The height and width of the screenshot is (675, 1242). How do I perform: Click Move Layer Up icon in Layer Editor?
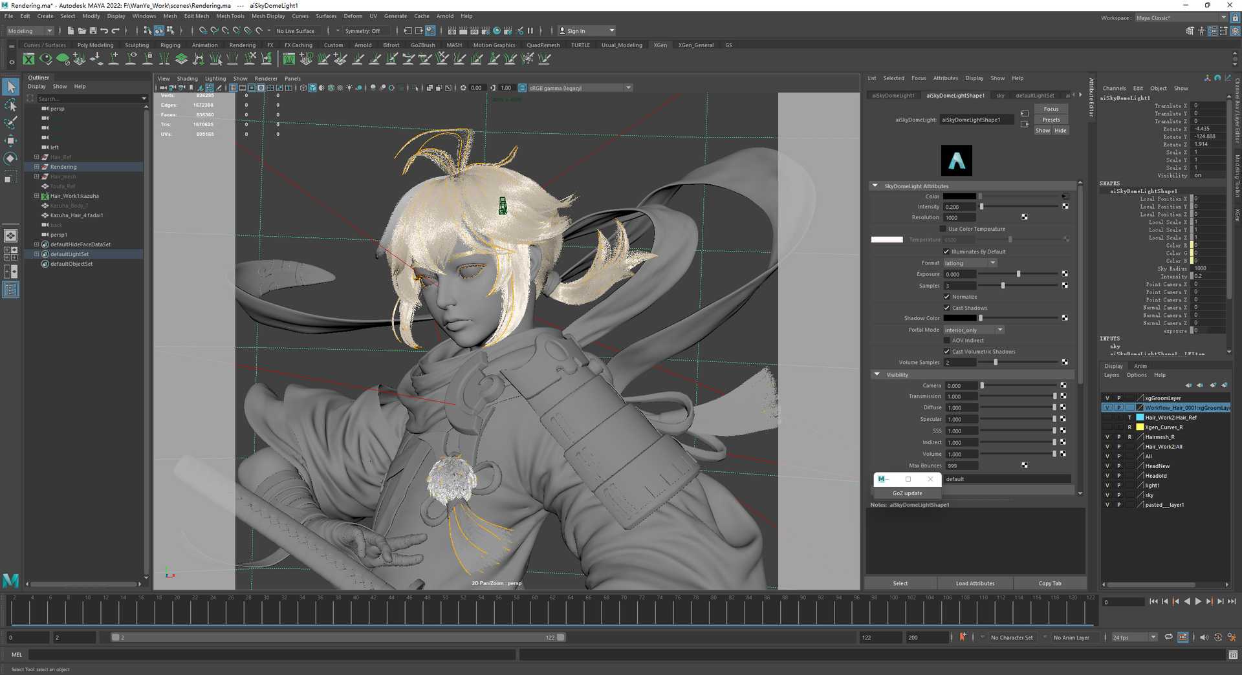click(x=1188, y=385)
